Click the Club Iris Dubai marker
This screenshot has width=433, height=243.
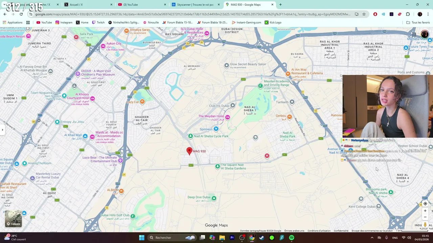pyautogui.click(x=232, y=106)
